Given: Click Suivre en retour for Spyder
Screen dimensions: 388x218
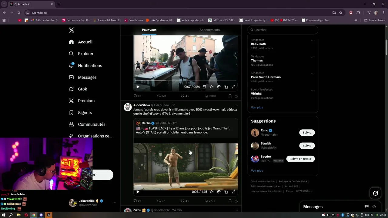Looking at the screenshot, I should pos(300,159).
